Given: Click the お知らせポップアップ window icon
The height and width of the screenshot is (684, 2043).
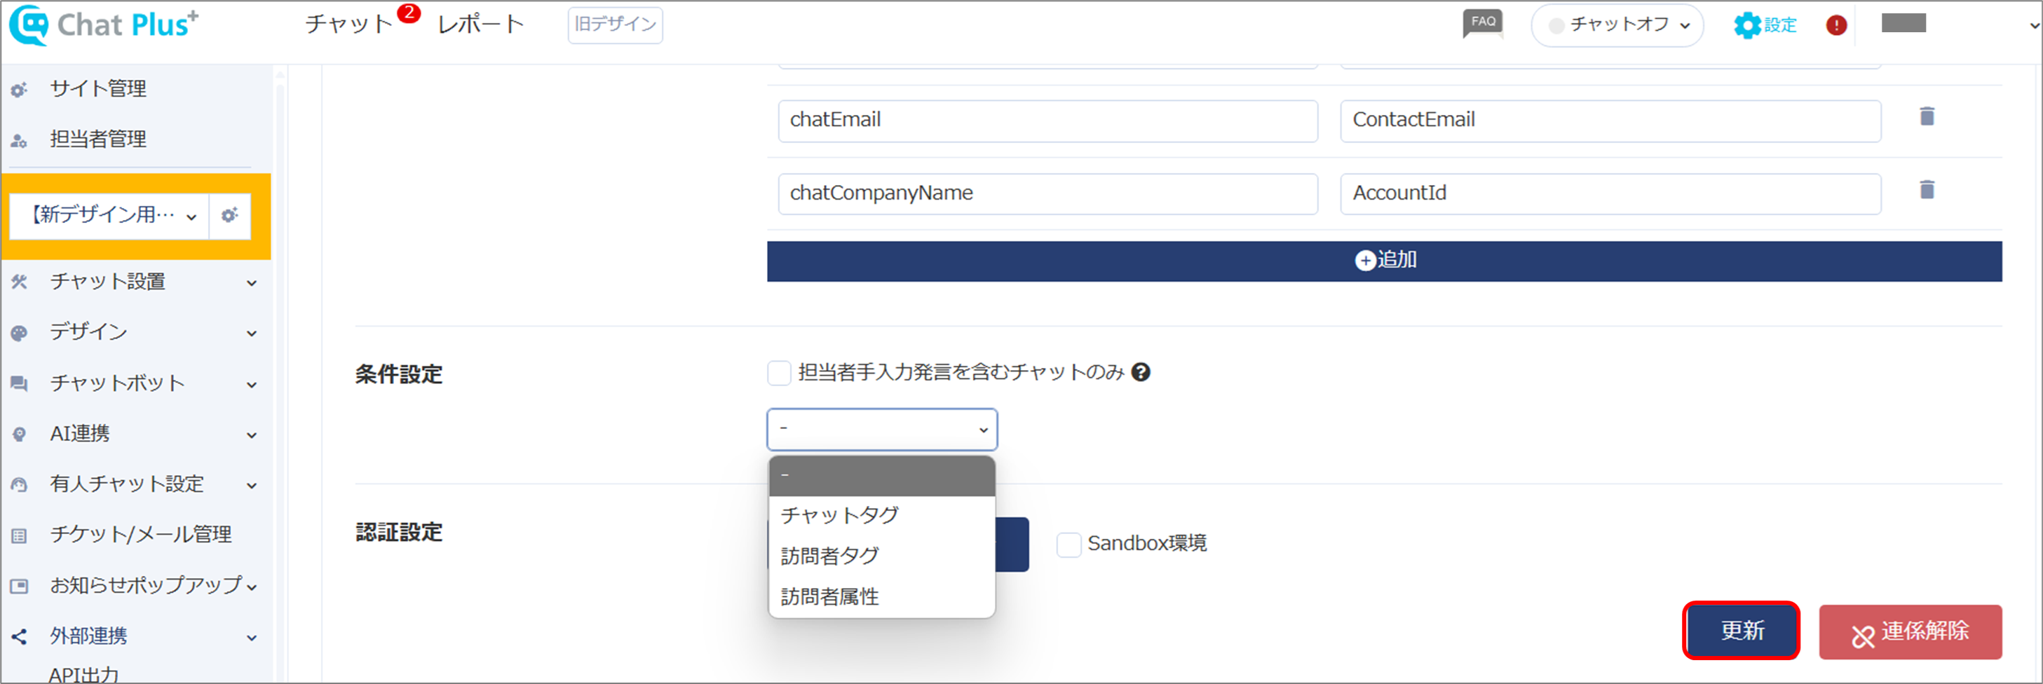Looking at the screenshot, I should tap(19, 587).
